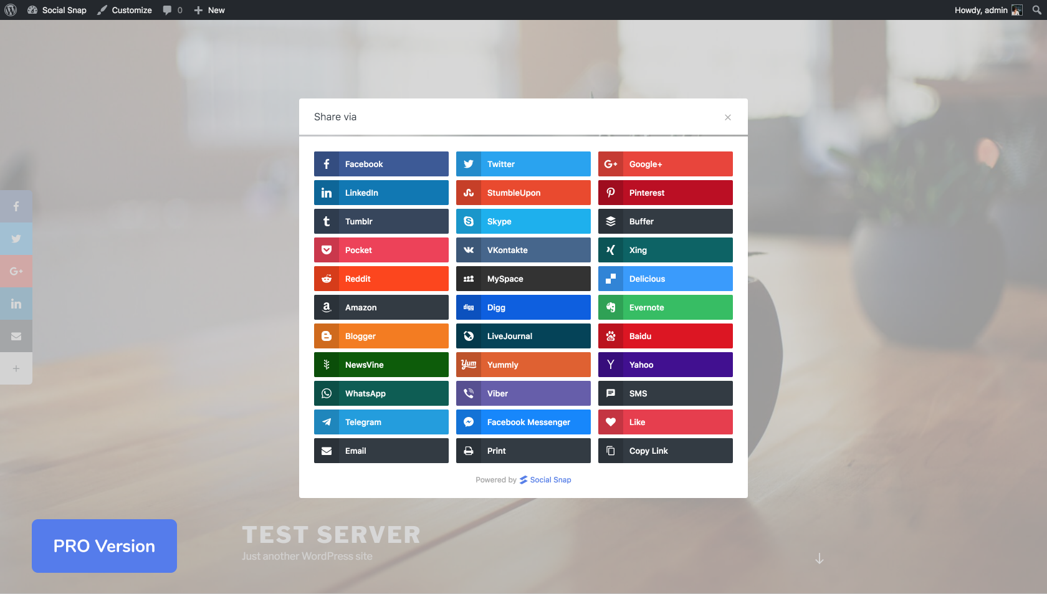The image size is (1047, 594).
Task: Click the Pocket icon
Action: coord(327,250)
